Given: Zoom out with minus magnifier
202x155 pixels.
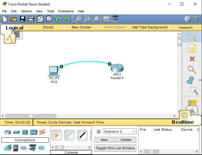Looking at the screenshot, I should (x=95, y=19).
